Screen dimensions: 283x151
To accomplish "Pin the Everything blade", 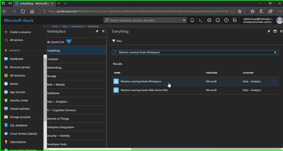I will [269, 31].
